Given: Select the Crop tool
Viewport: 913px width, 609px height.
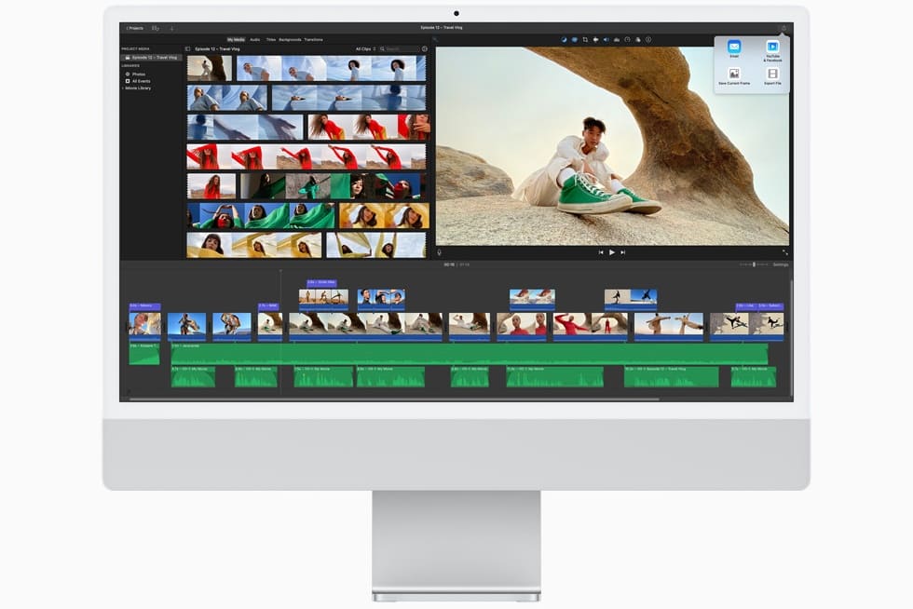Looking at the screenshot, I should (x=585, y=40).
